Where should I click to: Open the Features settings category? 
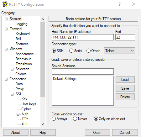[22, 44]
